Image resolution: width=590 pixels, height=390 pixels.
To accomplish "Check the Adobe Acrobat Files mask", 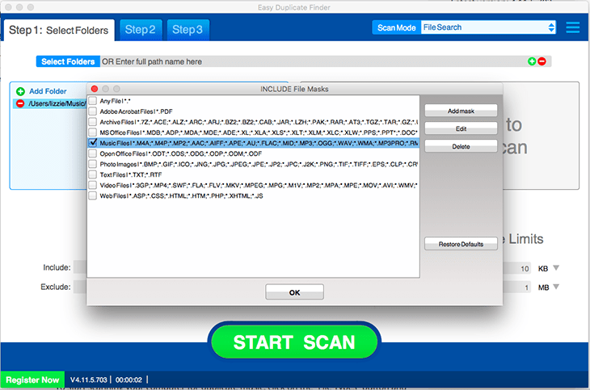I will click(x=93, y=111).
